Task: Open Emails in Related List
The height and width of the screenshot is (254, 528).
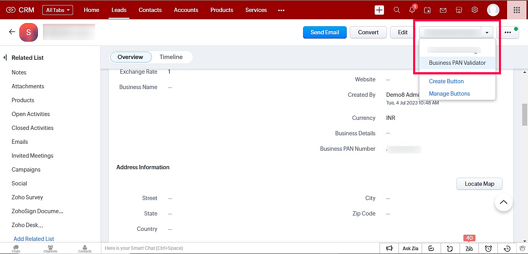Action: coord(20,142)
